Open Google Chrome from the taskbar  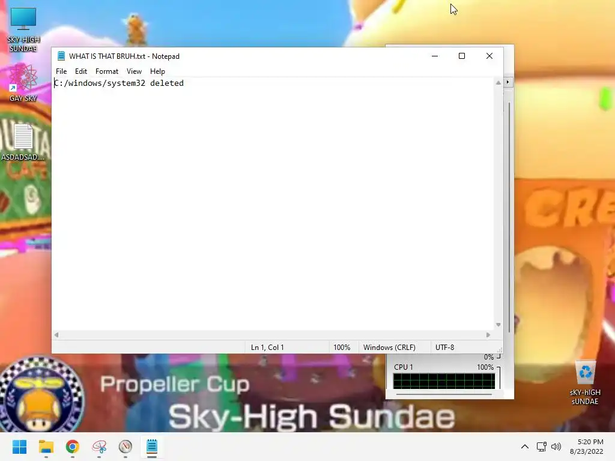tap(73, 447)
